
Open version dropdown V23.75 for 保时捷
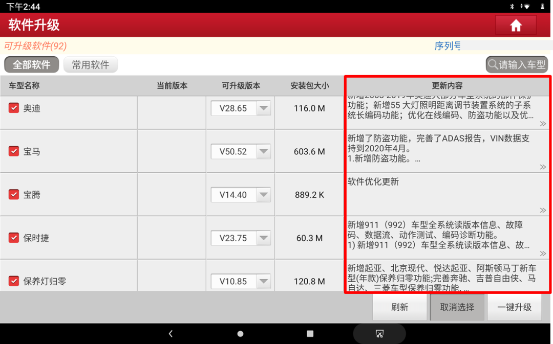[x=241, y=238]
